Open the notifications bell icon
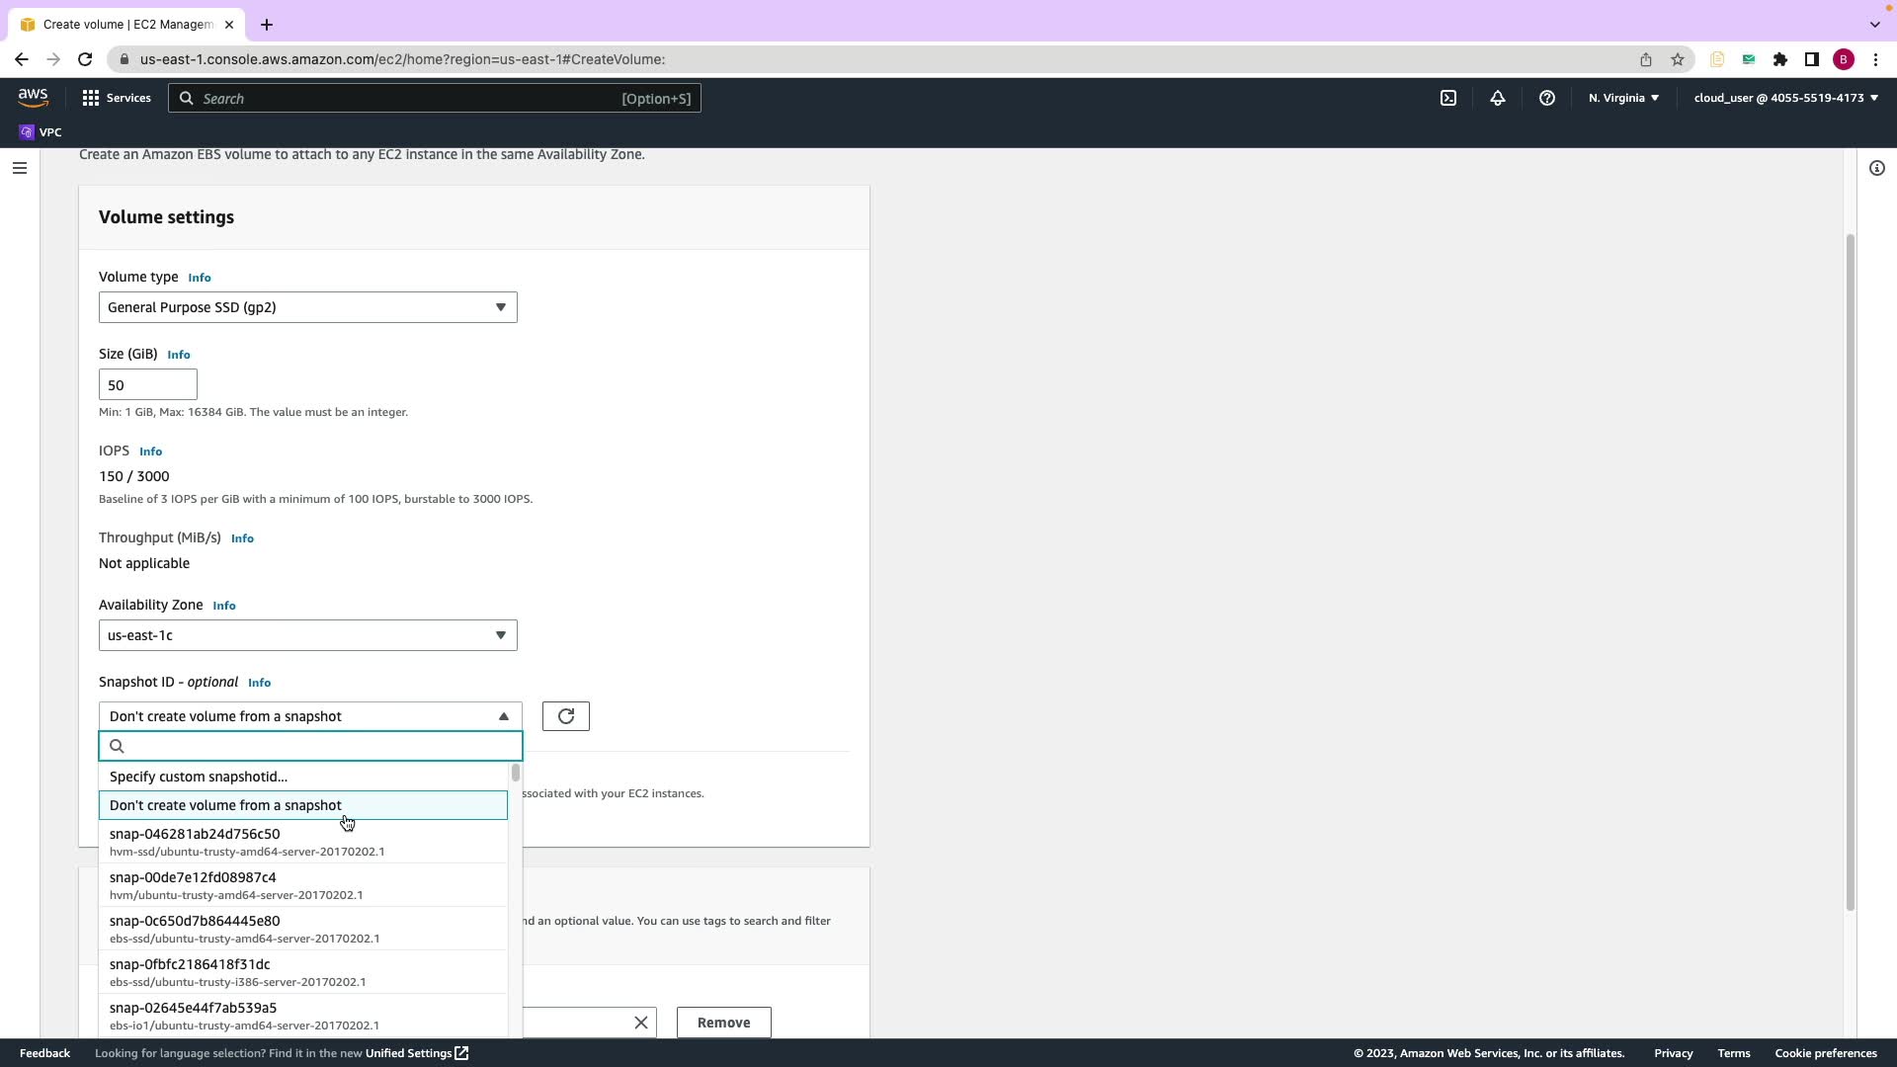This screenshot has width=1897, height=1067. pyautogui.click(x=1498, y=98)
